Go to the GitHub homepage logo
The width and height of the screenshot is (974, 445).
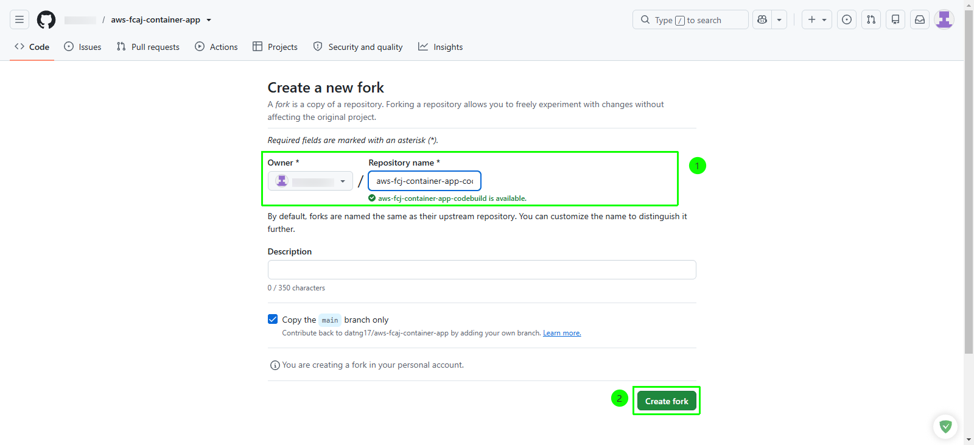point(46,19)
